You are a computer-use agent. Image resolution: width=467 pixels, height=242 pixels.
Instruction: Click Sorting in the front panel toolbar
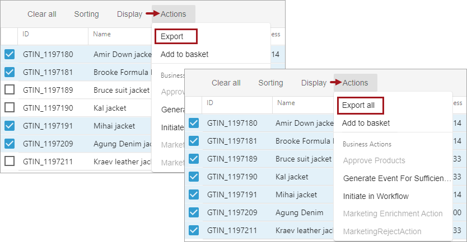click(x=270, y=83)
